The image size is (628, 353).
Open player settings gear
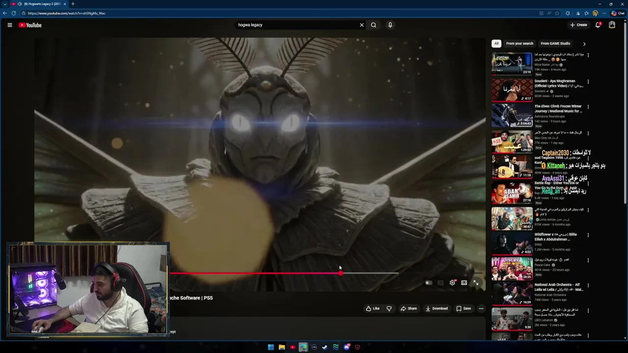point(452,283)
